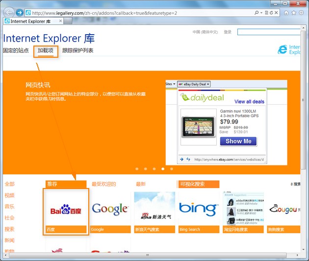Select the fourth banner carousel dot

(163, 169)
